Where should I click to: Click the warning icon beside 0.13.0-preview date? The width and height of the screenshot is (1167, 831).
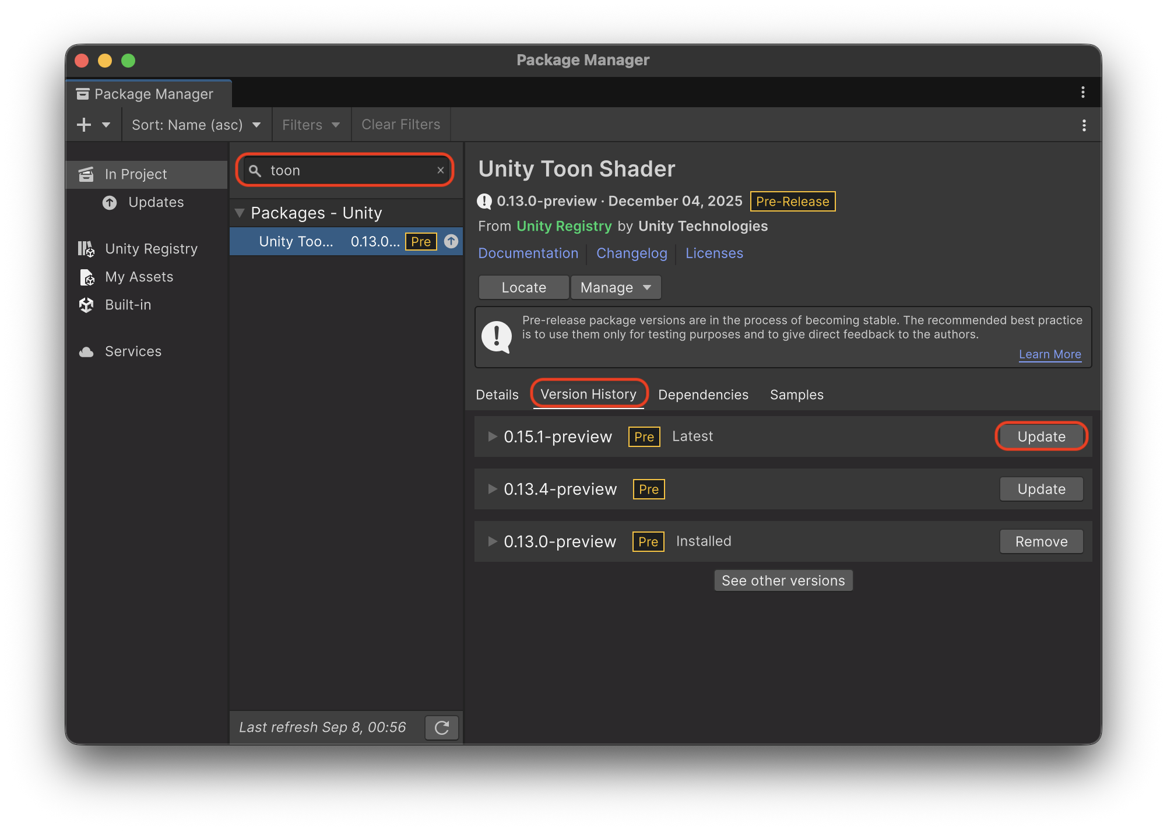click(484, 201)
